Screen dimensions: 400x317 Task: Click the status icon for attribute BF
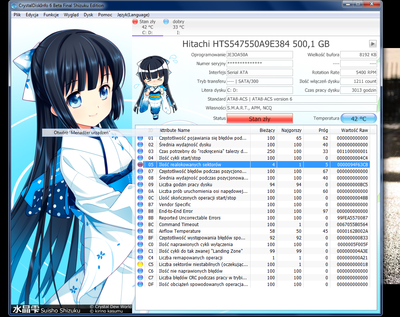point(140,238)
